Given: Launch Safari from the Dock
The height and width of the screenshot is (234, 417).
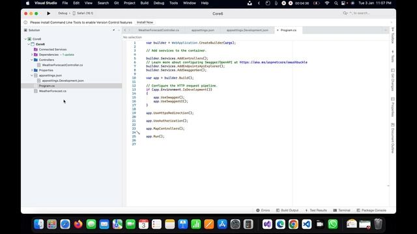Looking at the screenshot, I should [x=65, y=224].
